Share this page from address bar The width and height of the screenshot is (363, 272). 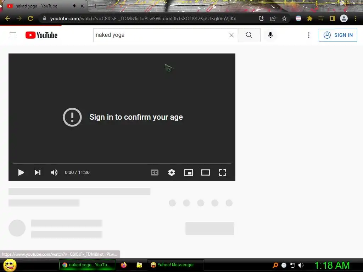coord(273,18)
